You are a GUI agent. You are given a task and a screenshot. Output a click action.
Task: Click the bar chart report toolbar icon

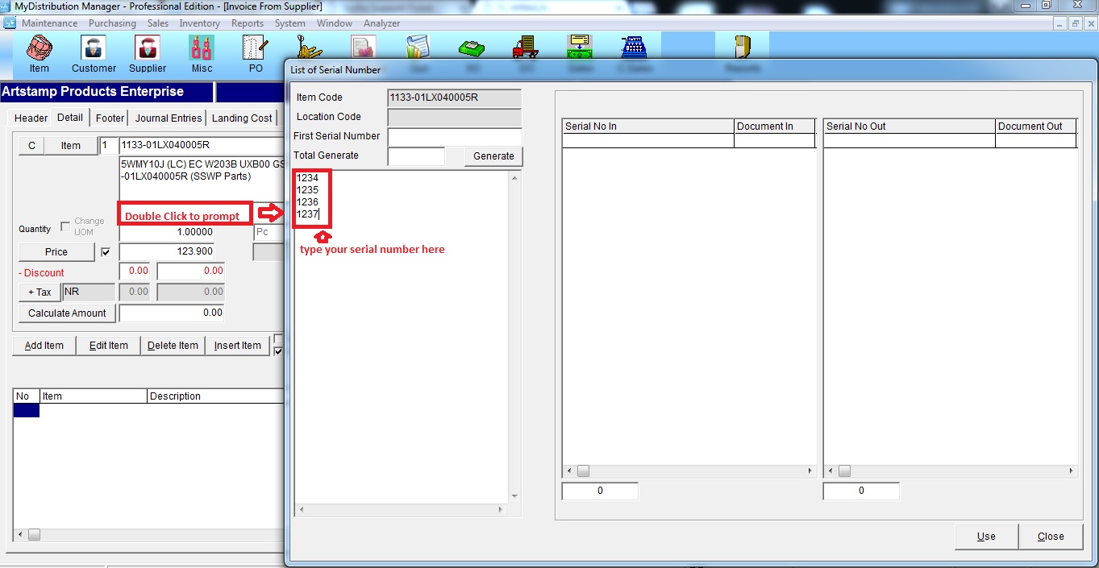417,48
